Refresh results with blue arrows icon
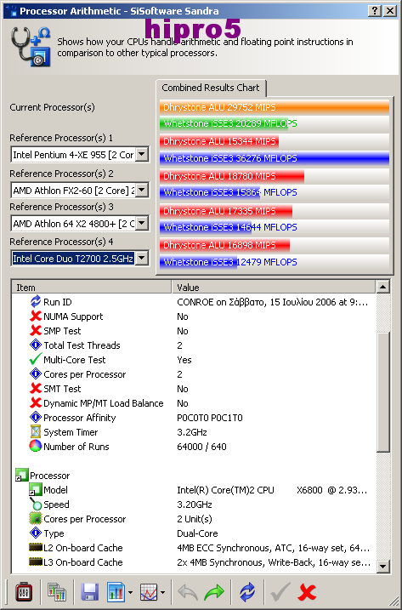The width and height of the screenshot is (402, 610). coord(247,592)
